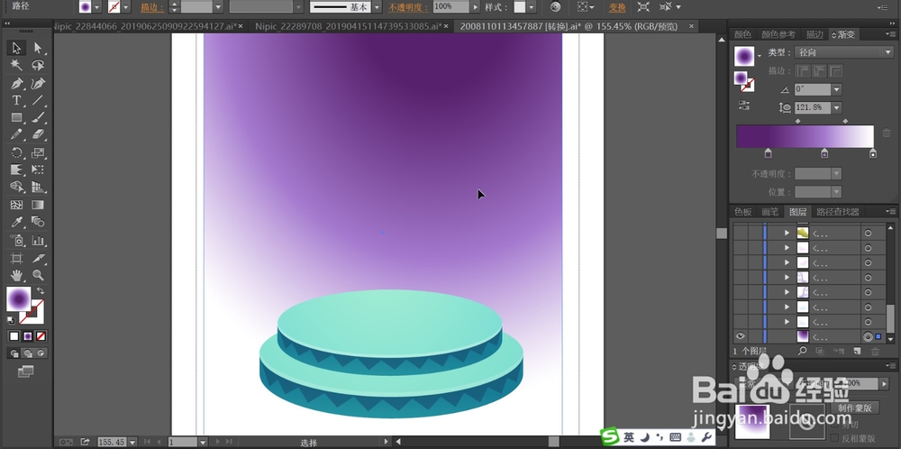Click the middle purple gradient stop
The width and height of the screenshot is (901, 449).
pos(824,153)
